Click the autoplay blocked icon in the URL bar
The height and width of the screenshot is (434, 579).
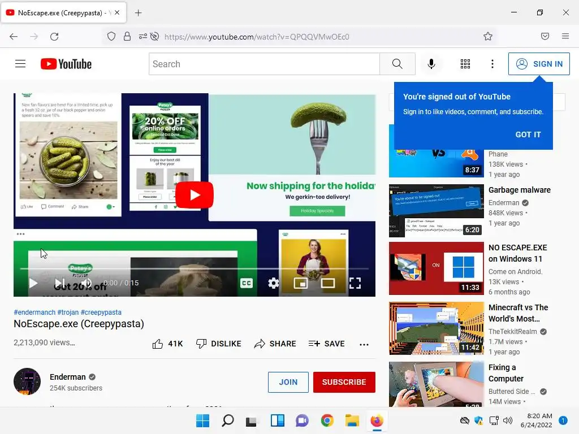pyautogui.click(x=155, y=37)
